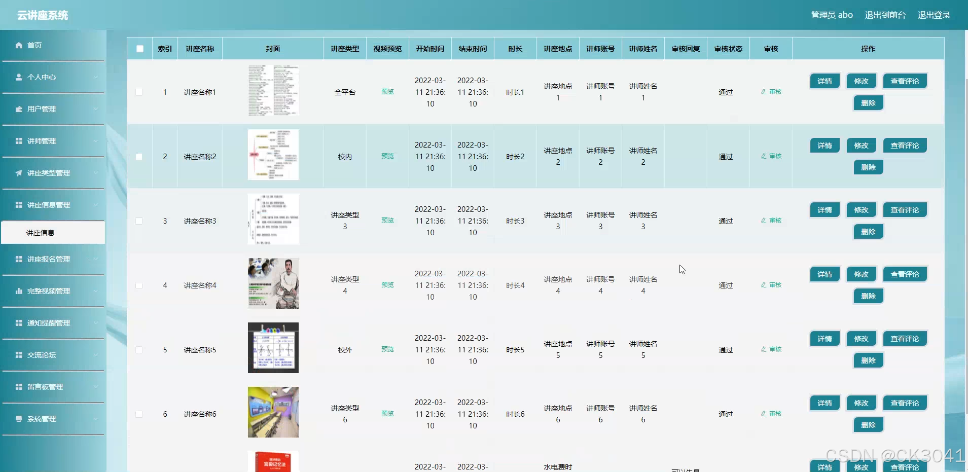This screenshot has width=968, height=472.
Task: Toggle the select-all checkbox in table header
Action: tap(140, 49)
